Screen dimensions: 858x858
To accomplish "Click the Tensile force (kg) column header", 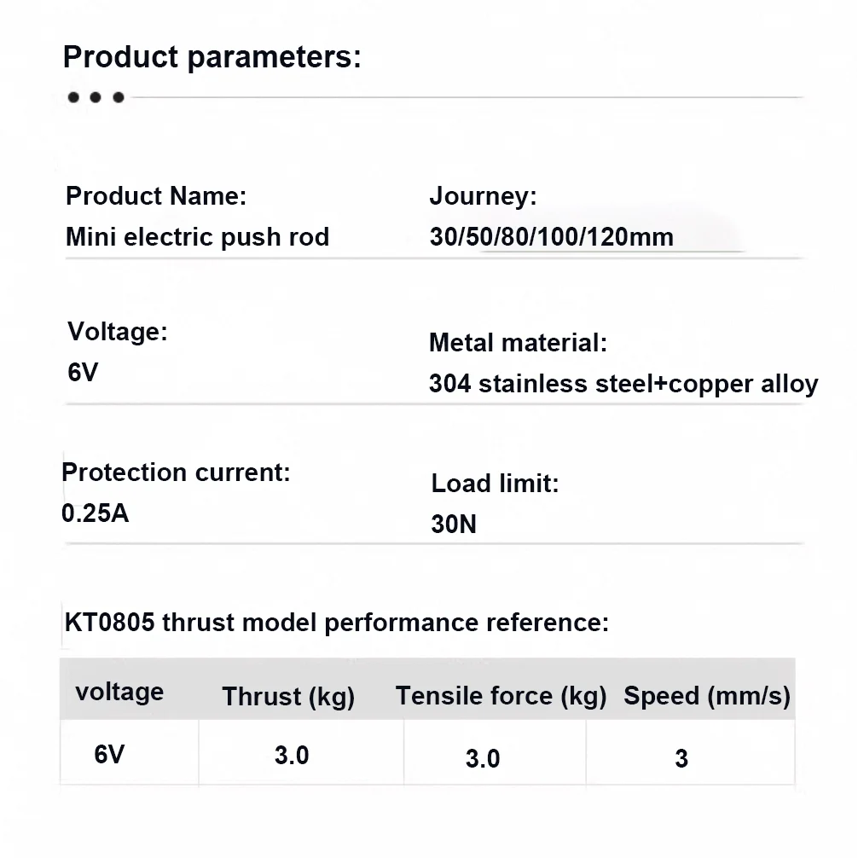I will click(501, 697).
